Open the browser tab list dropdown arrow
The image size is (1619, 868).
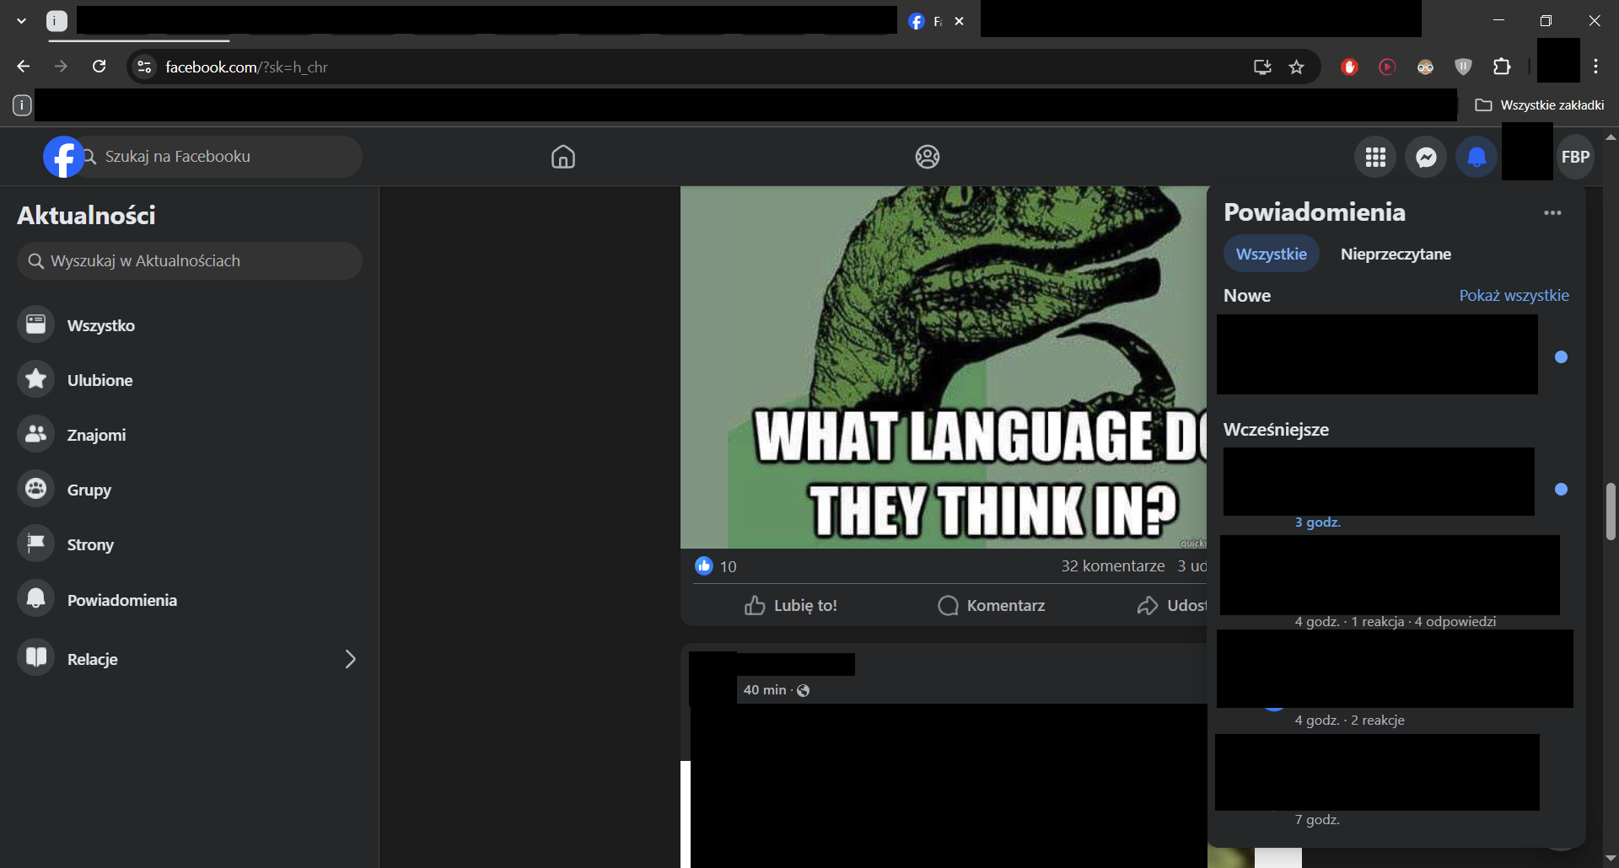coord(21,20)
